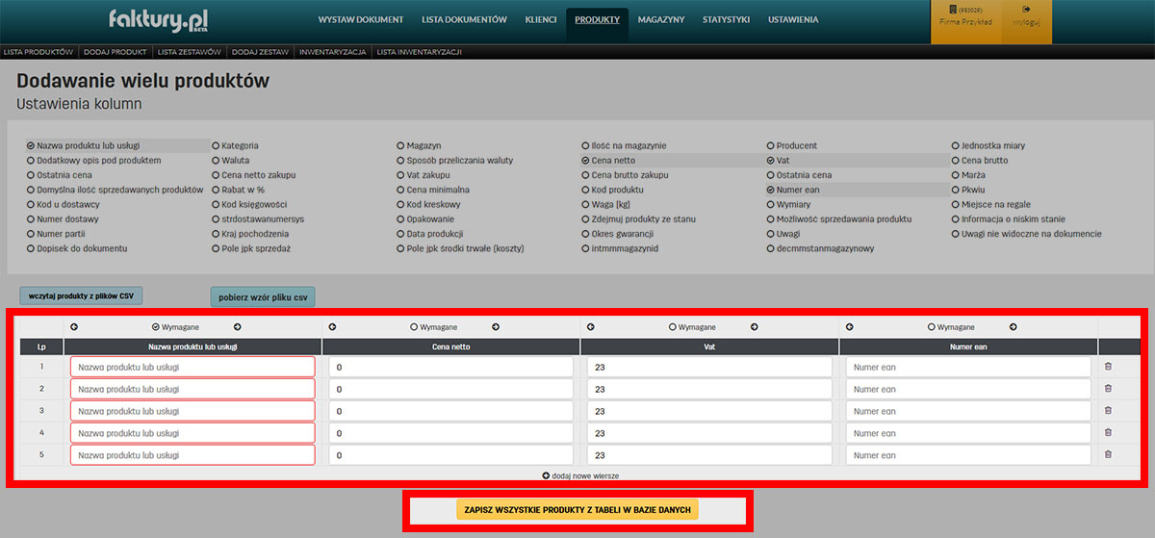Move the Cena netto column left with arrow
This screenshot has height=538, width=1155.
(332, 327)
